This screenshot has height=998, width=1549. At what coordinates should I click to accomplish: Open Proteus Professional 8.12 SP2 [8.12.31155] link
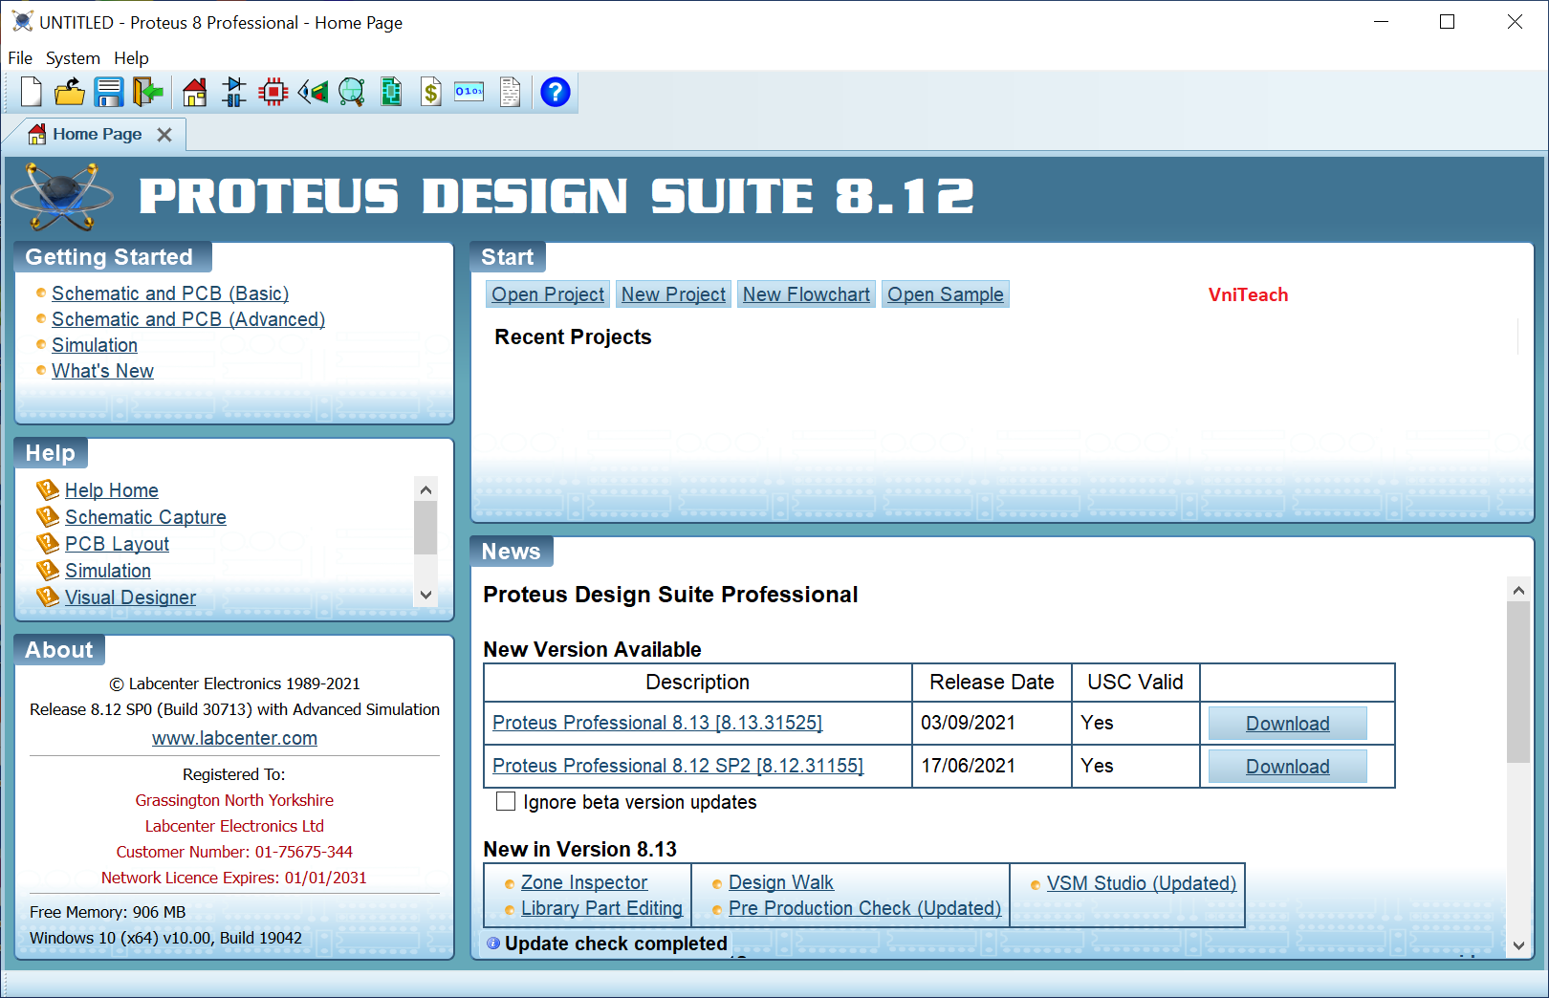point(678,766)
